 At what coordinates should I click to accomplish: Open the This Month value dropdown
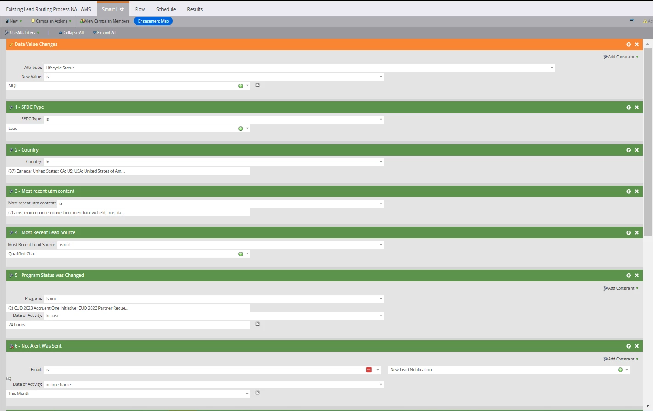[247, 394]
